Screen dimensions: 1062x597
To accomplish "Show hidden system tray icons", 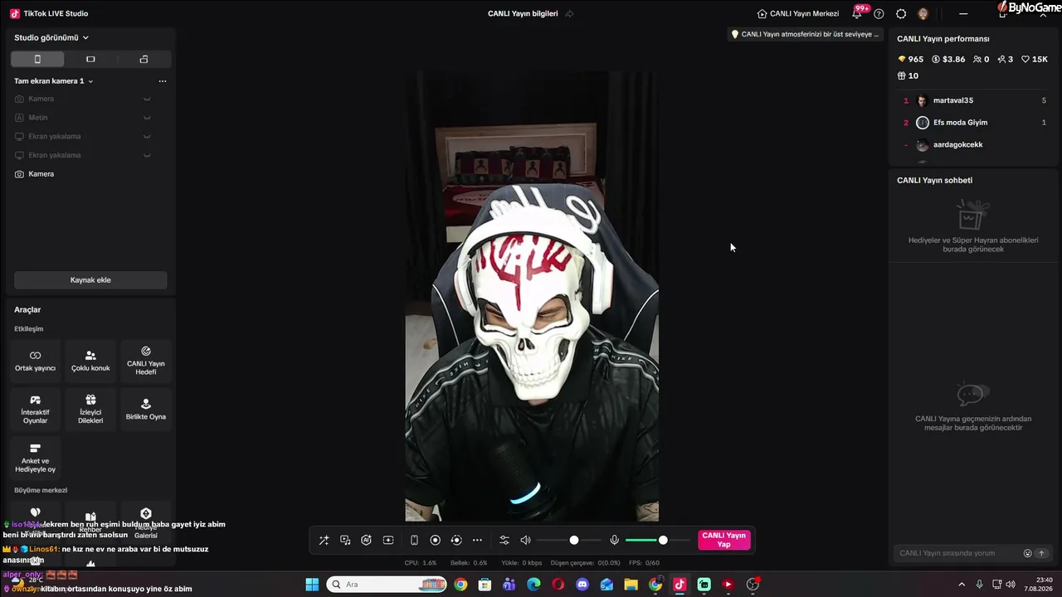I will [x=962, y=585].
